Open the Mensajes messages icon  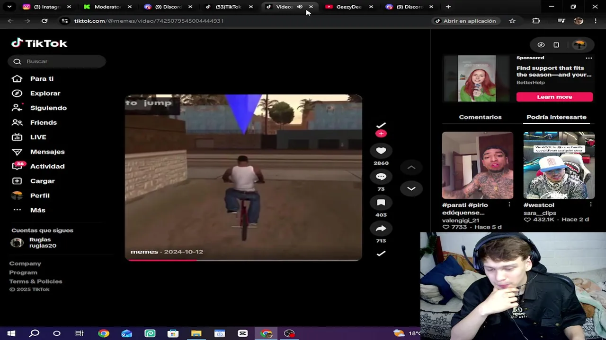(17, 152)
